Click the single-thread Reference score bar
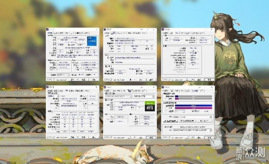269x164 pixels. click(194, 99)
